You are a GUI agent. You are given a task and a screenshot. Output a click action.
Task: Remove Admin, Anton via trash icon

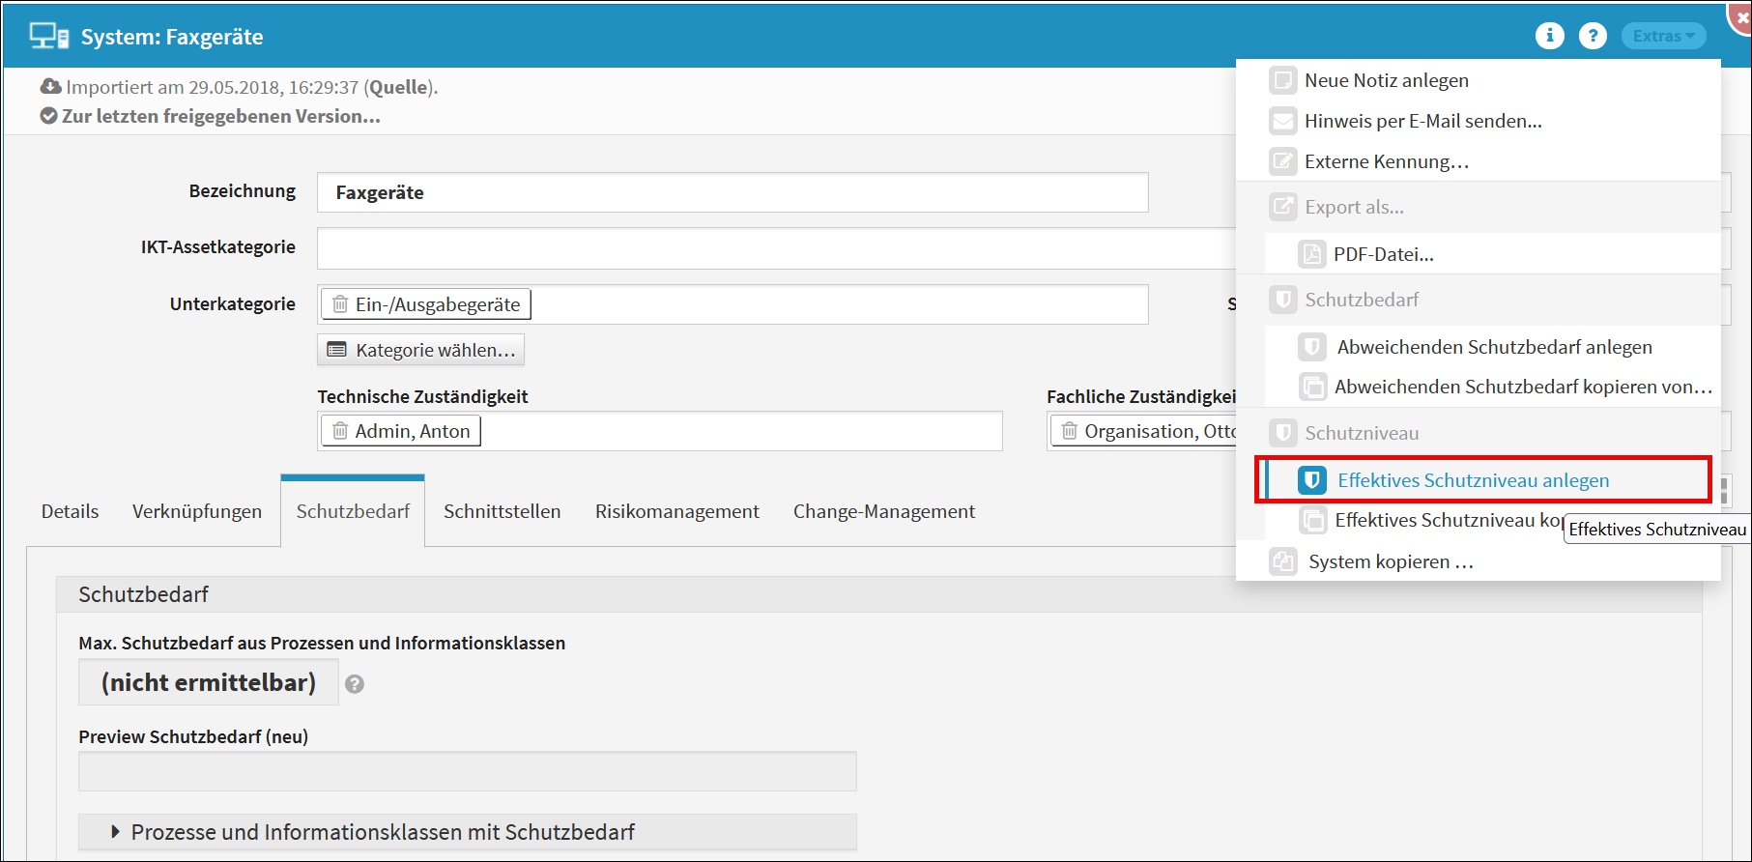(340, 431)
